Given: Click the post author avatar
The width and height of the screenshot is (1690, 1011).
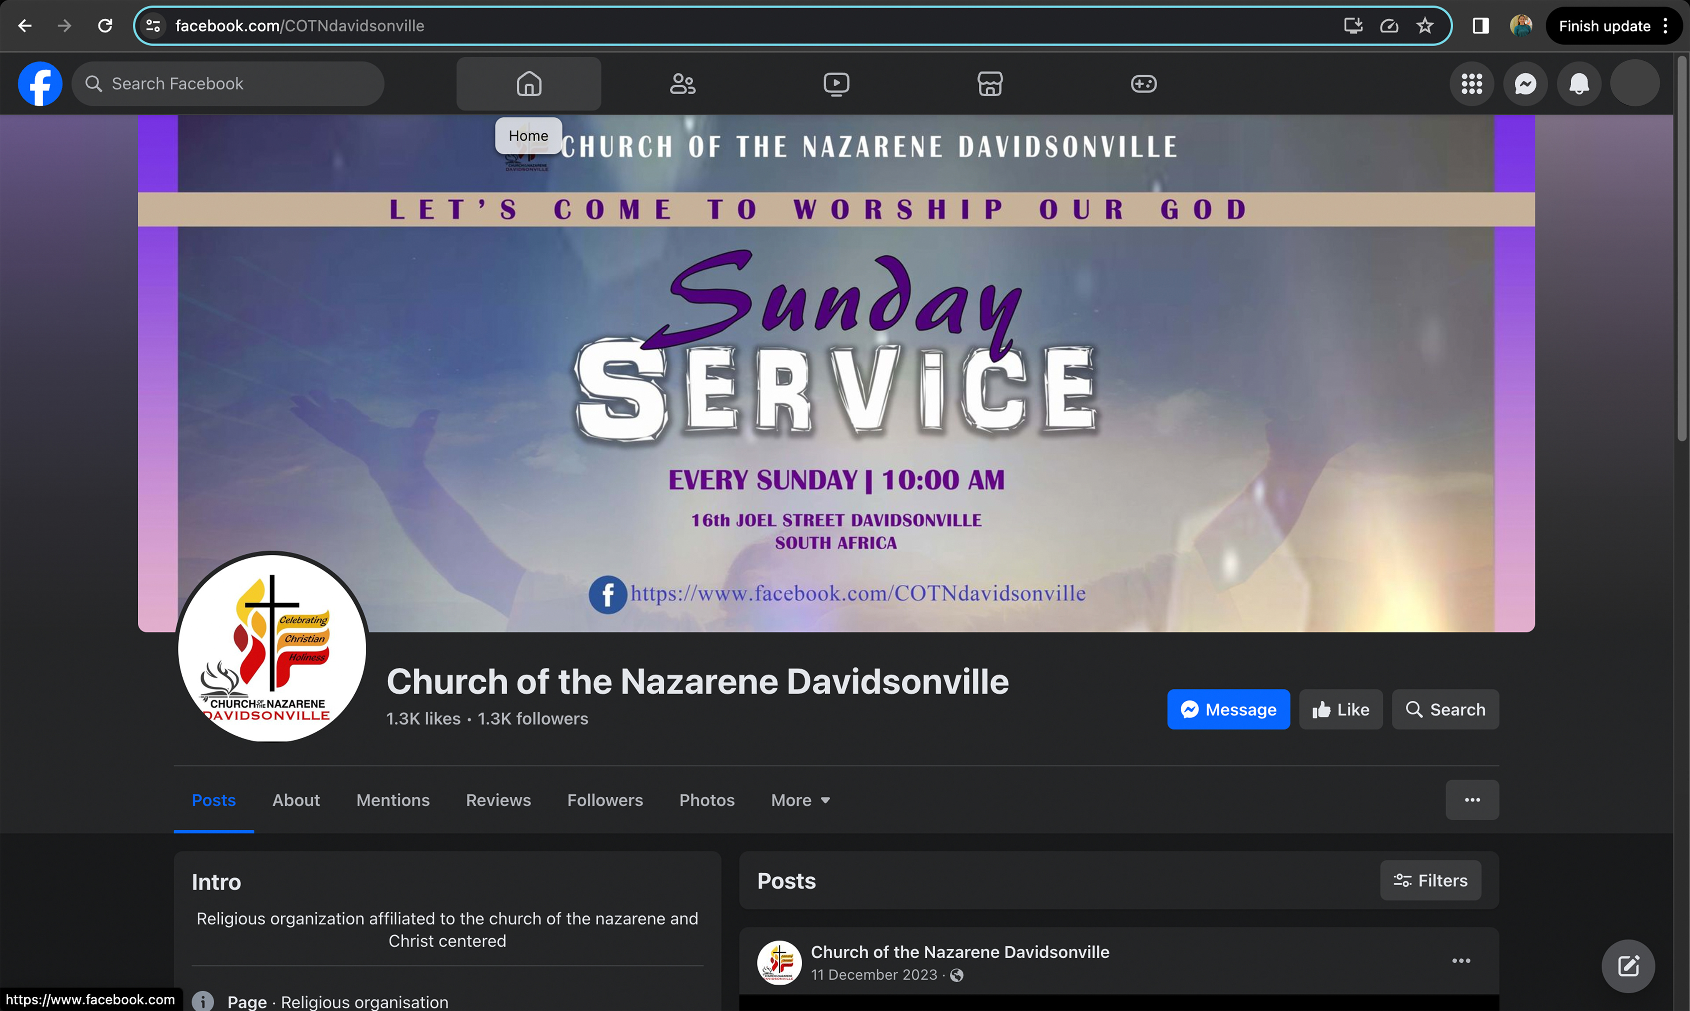Looking at the screenshot, I should click(x=779, y=963).
